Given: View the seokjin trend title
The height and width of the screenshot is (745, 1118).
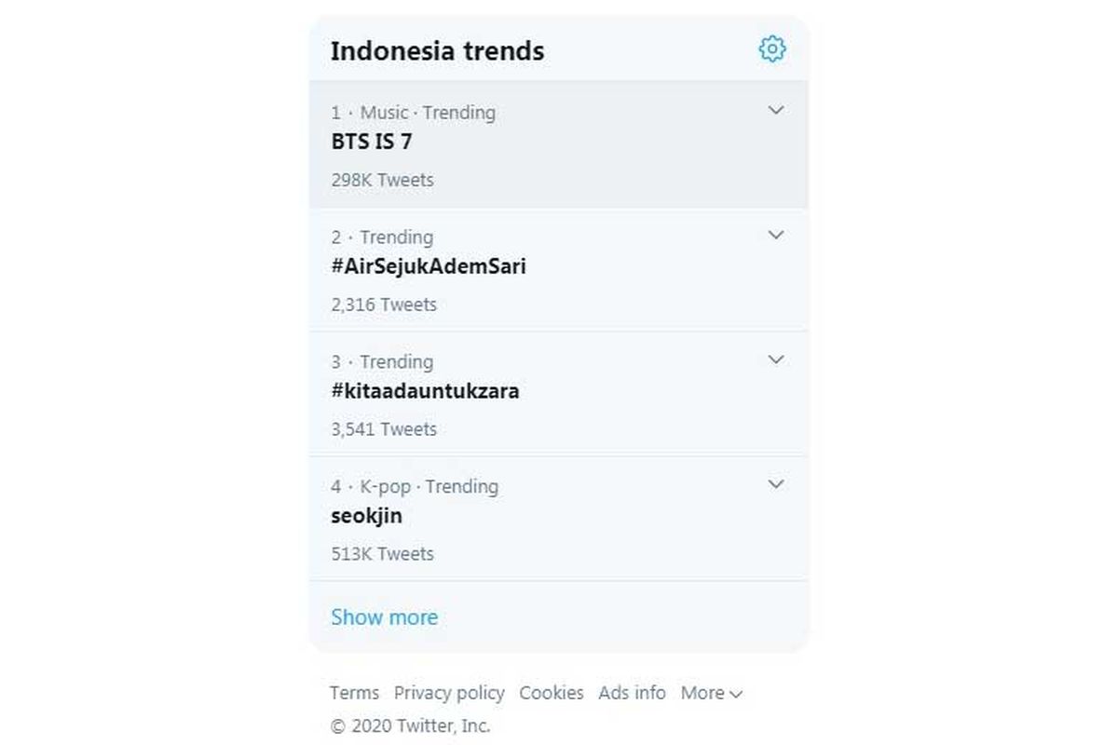Looking at the screenshot, I should coord(367,516).
